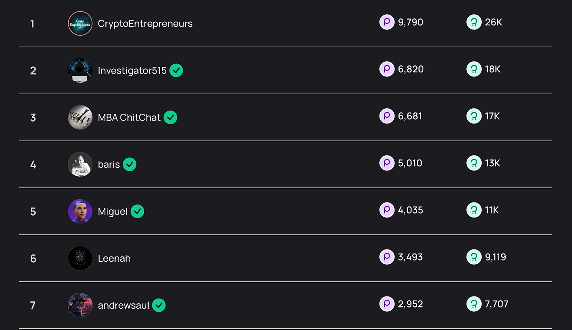Click the green verified badge beside Investigator515
The width and height of the screenshot is (572, 330).
(x=176, y=70)
